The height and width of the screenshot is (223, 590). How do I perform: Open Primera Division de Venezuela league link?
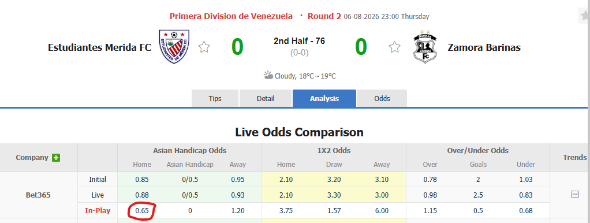(231, 16)
